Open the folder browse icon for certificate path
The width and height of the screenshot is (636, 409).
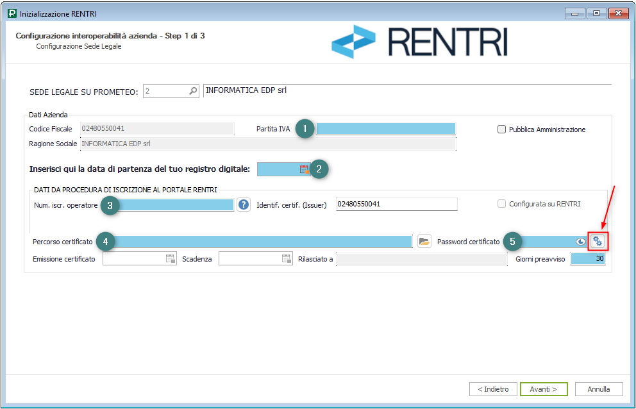pos(424,241)
